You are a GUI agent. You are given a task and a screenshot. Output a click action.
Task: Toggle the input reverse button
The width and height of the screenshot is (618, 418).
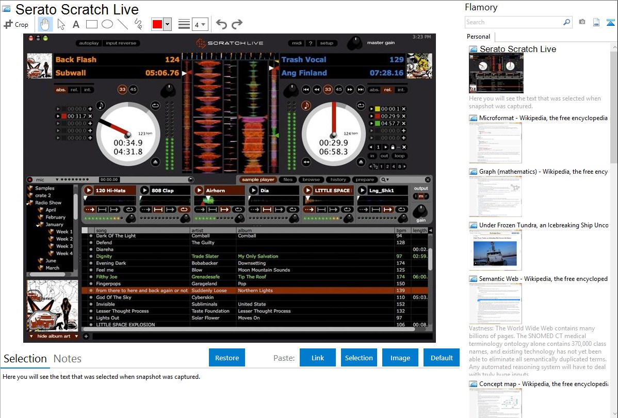[x=121, y=43]
